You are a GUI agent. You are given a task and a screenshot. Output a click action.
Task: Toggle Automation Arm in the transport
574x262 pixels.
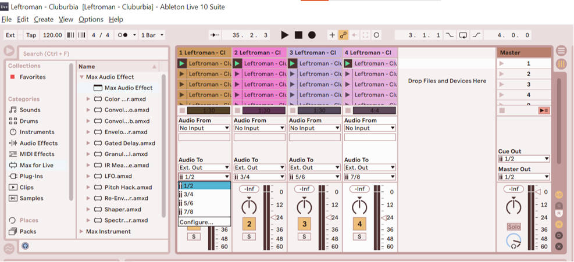pos(343,35)
